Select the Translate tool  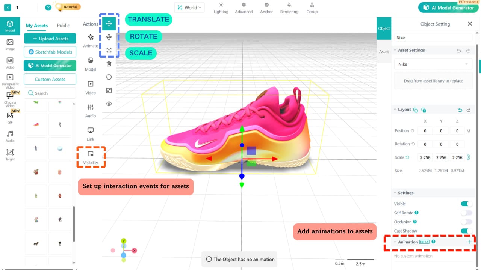click(109, 23)
